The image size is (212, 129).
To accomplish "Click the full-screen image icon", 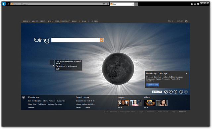I will pos(166,92).
